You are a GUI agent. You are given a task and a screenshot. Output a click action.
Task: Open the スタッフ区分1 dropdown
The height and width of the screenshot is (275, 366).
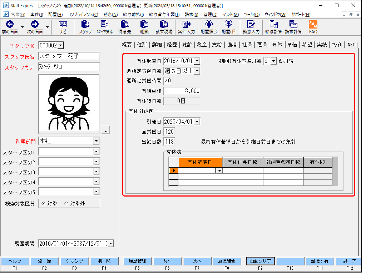(x=96, y=152)
